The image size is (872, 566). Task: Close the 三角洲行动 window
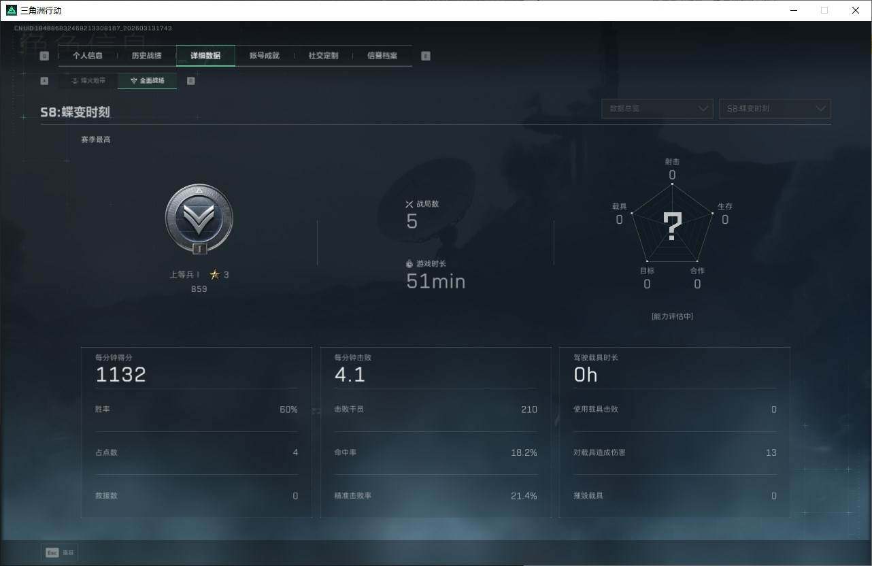[x=856, y=10]
